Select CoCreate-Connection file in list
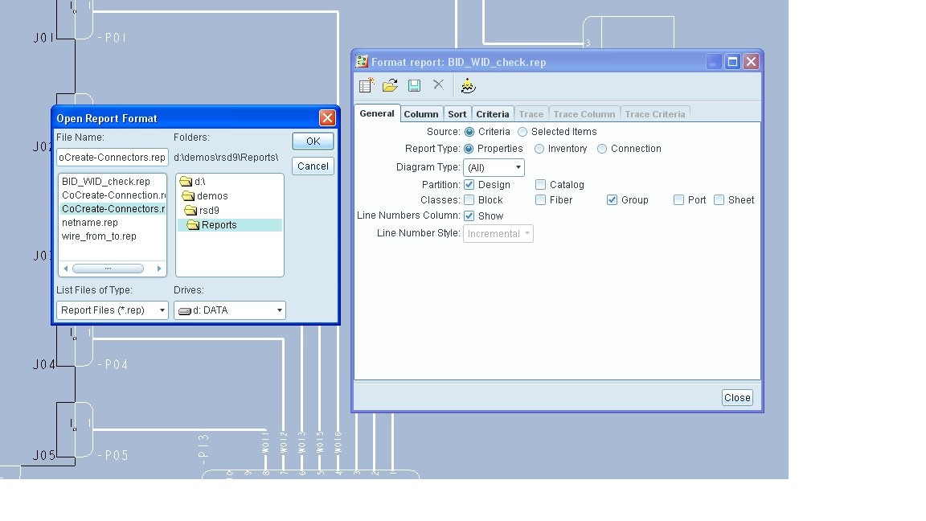Viewport: 926px width, 521px height. pos(113,195)
